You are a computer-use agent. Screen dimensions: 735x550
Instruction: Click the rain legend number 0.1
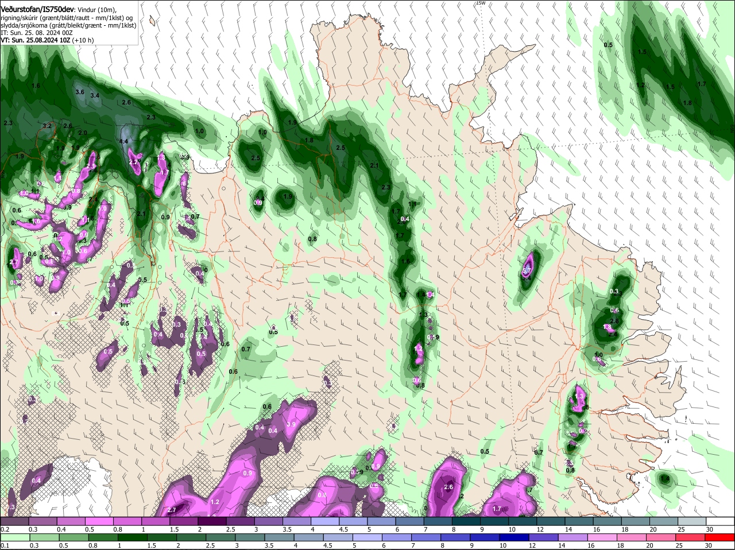pyautogui.click(x=5, y=546)
